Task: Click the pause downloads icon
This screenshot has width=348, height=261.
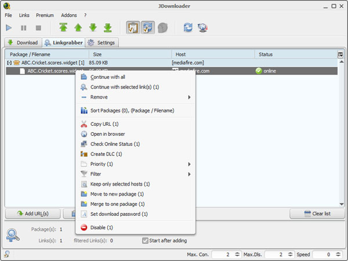Action: 24,27
